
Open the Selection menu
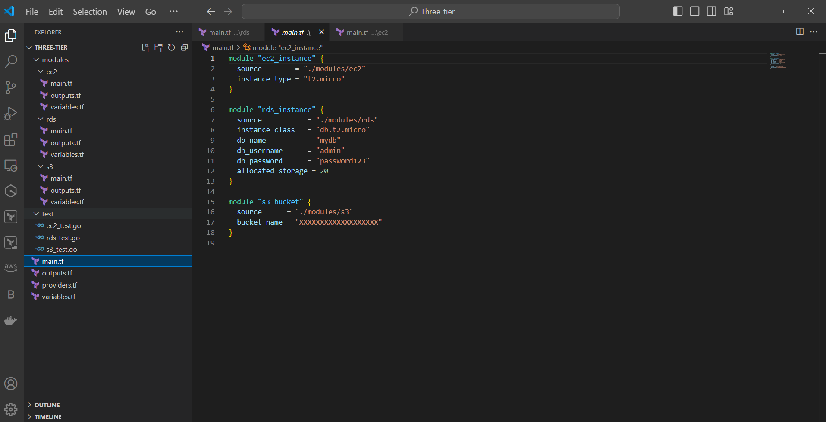(x=90, y=12)
